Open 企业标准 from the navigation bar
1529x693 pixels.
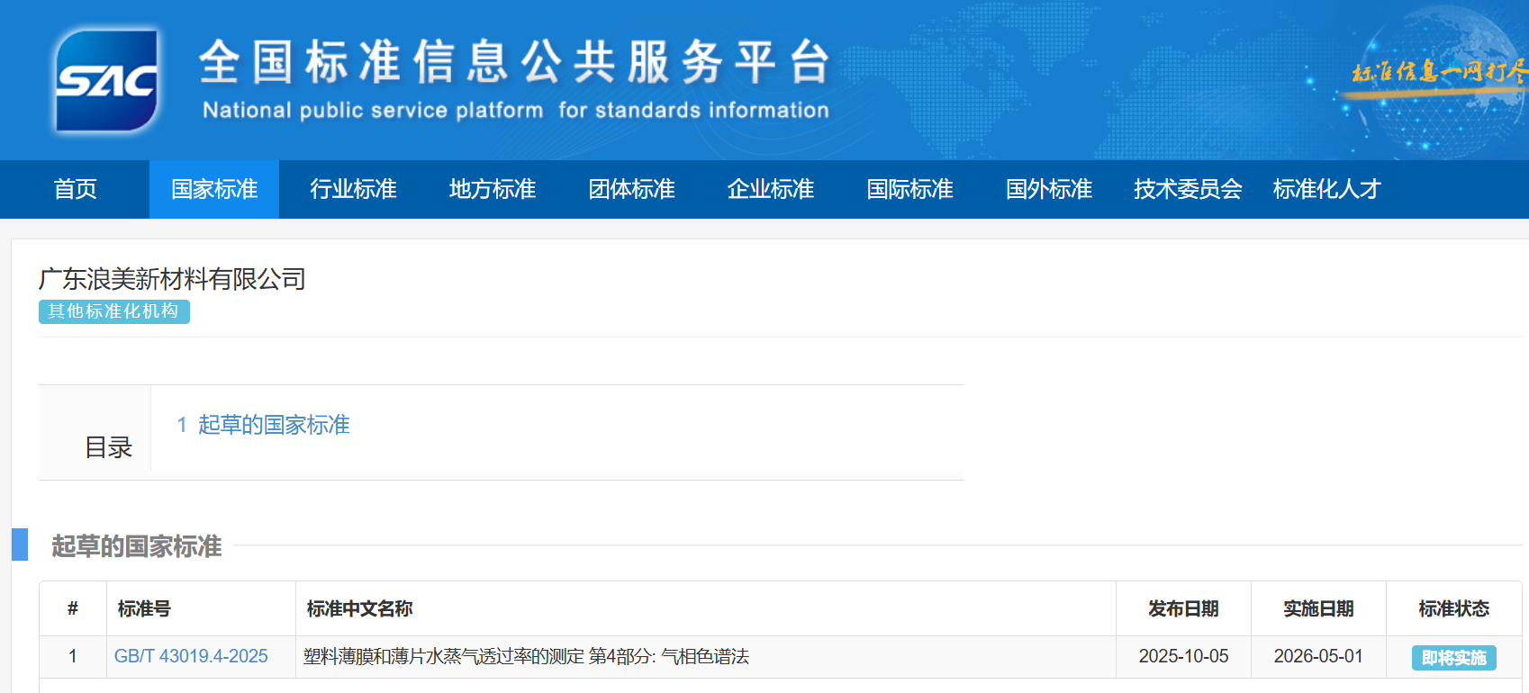[771, 189]
